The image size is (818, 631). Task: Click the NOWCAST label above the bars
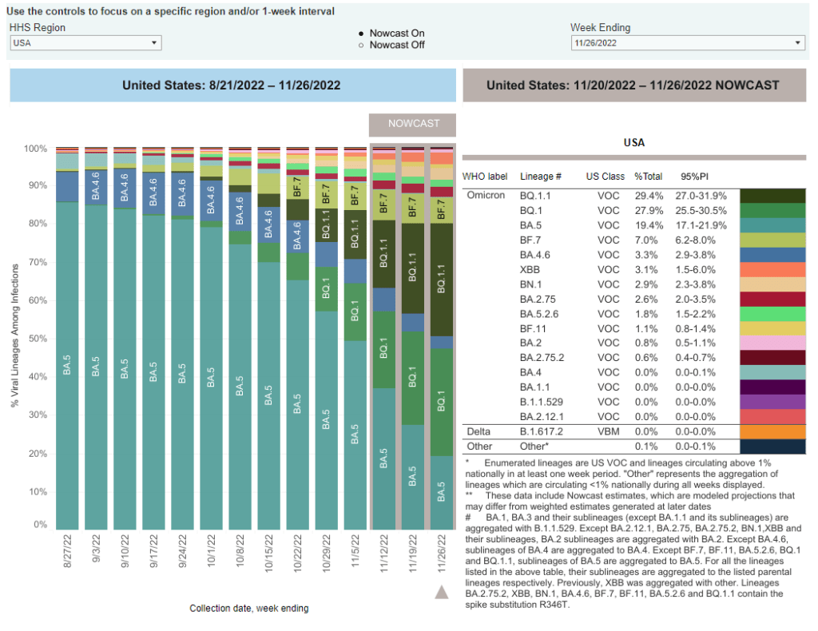pyautogui.click(x=414, y=125)
